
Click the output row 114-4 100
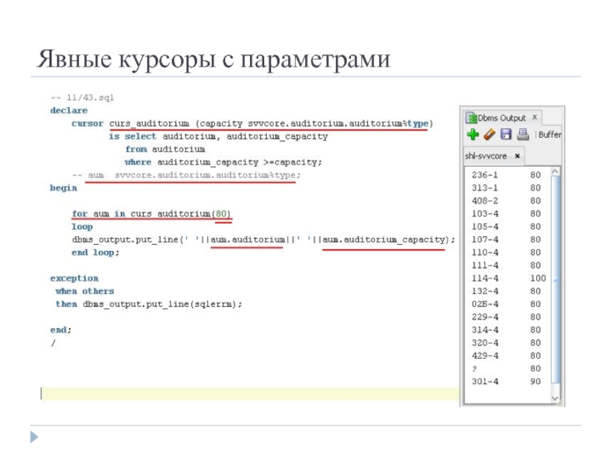pos(506,278)
